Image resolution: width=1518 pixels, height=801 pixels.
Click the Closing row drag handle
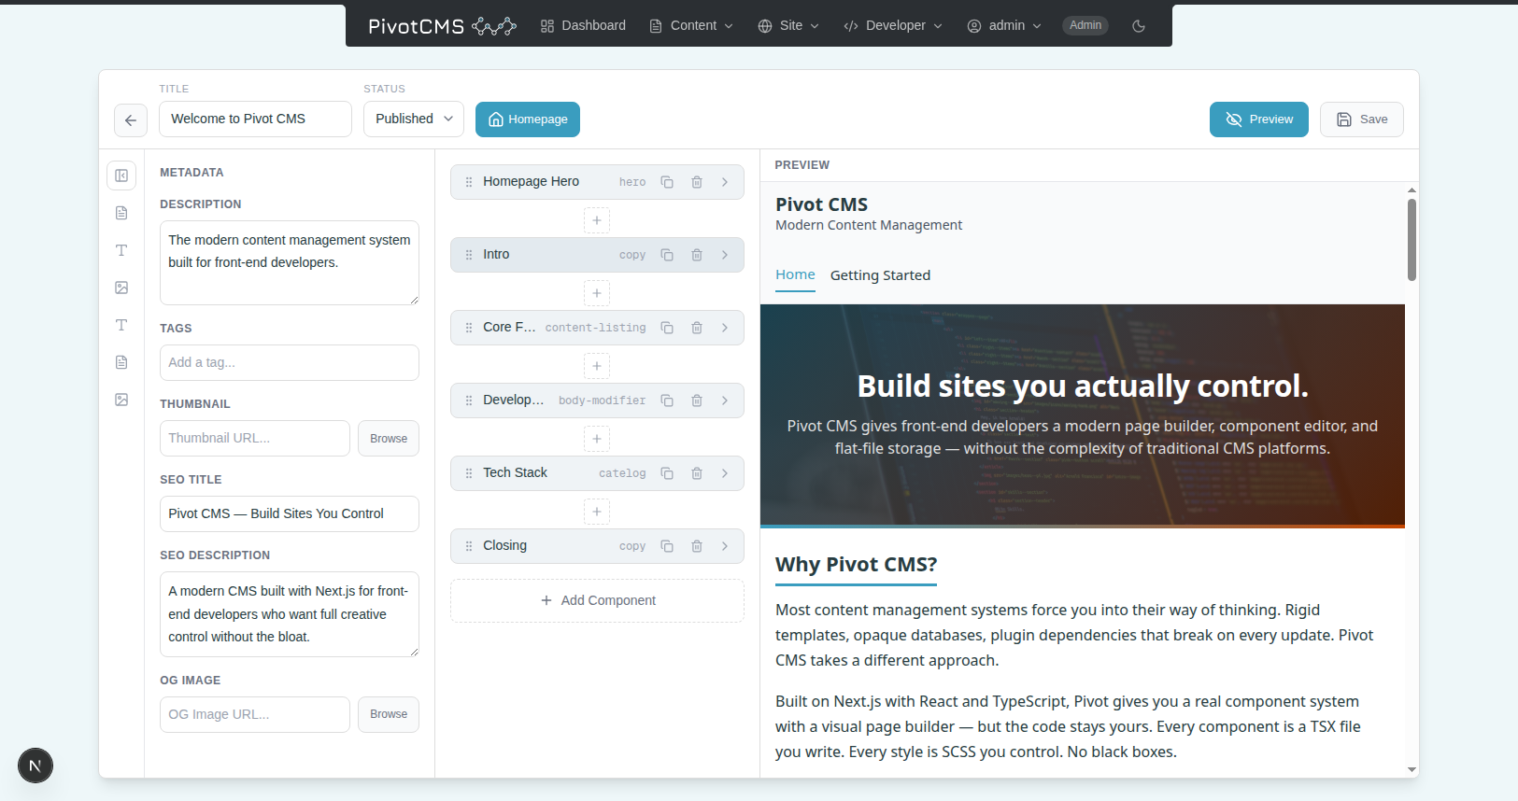469,546
